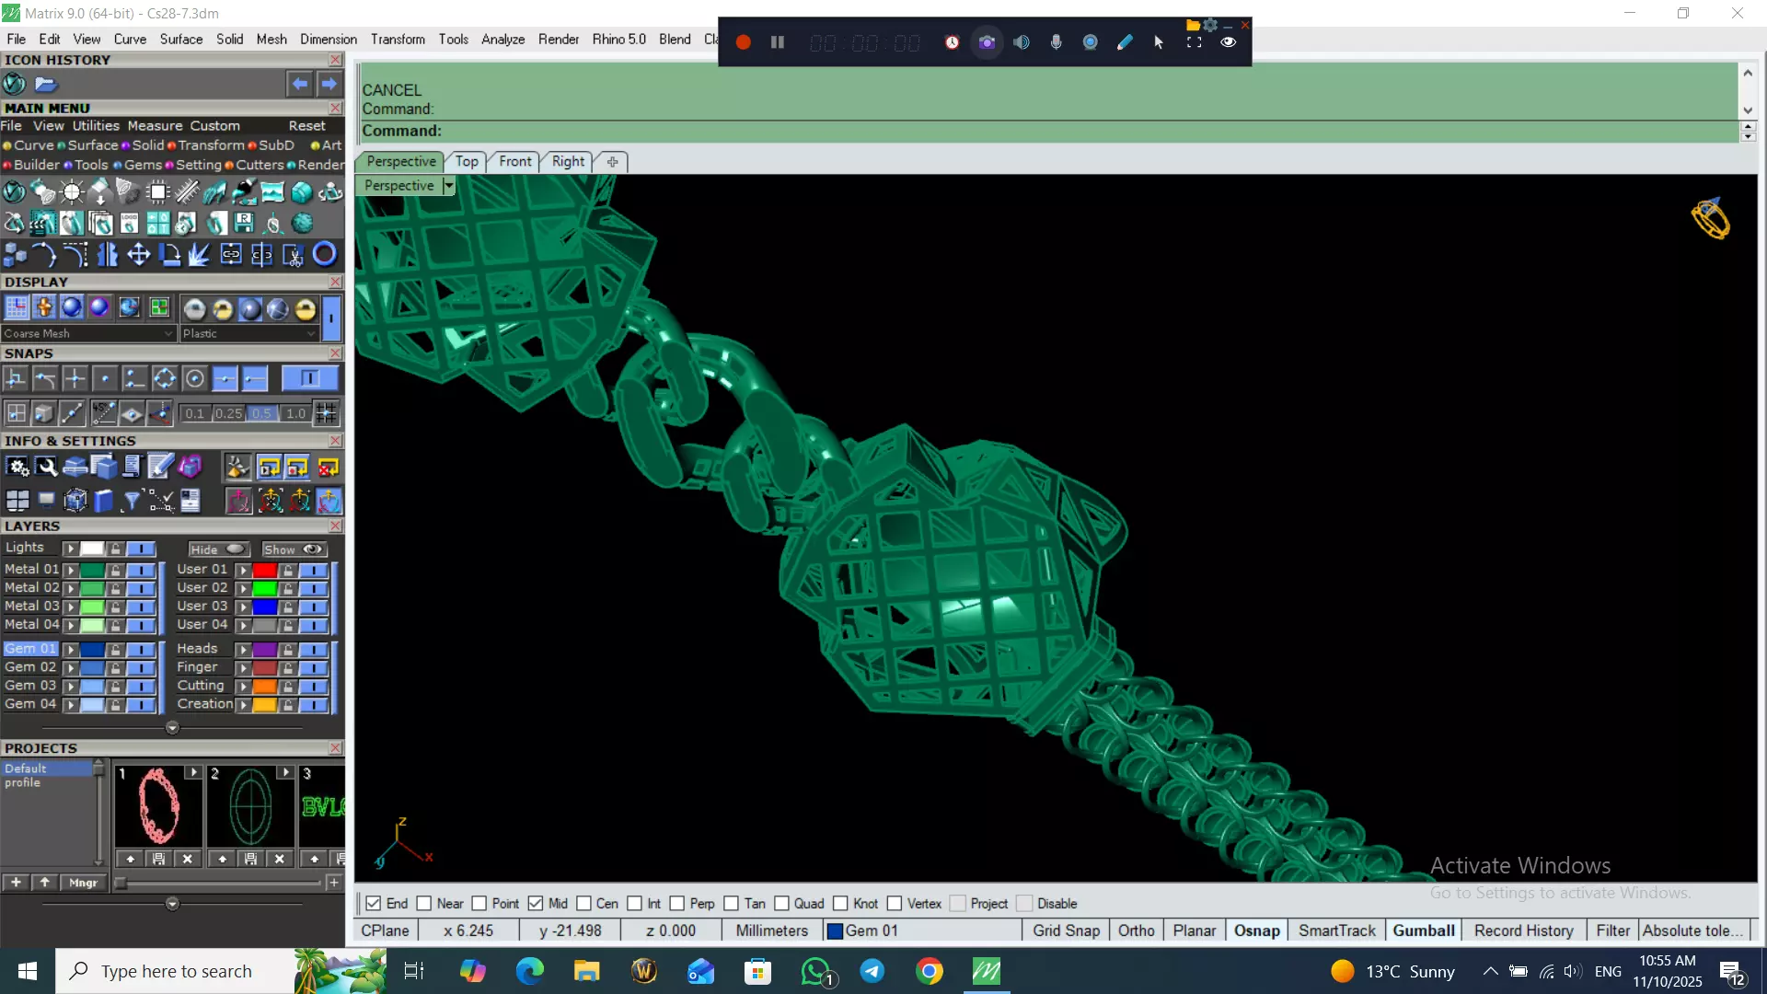Click the icon history back arrow
This screenshot has height=994, width=1767.
300,84
